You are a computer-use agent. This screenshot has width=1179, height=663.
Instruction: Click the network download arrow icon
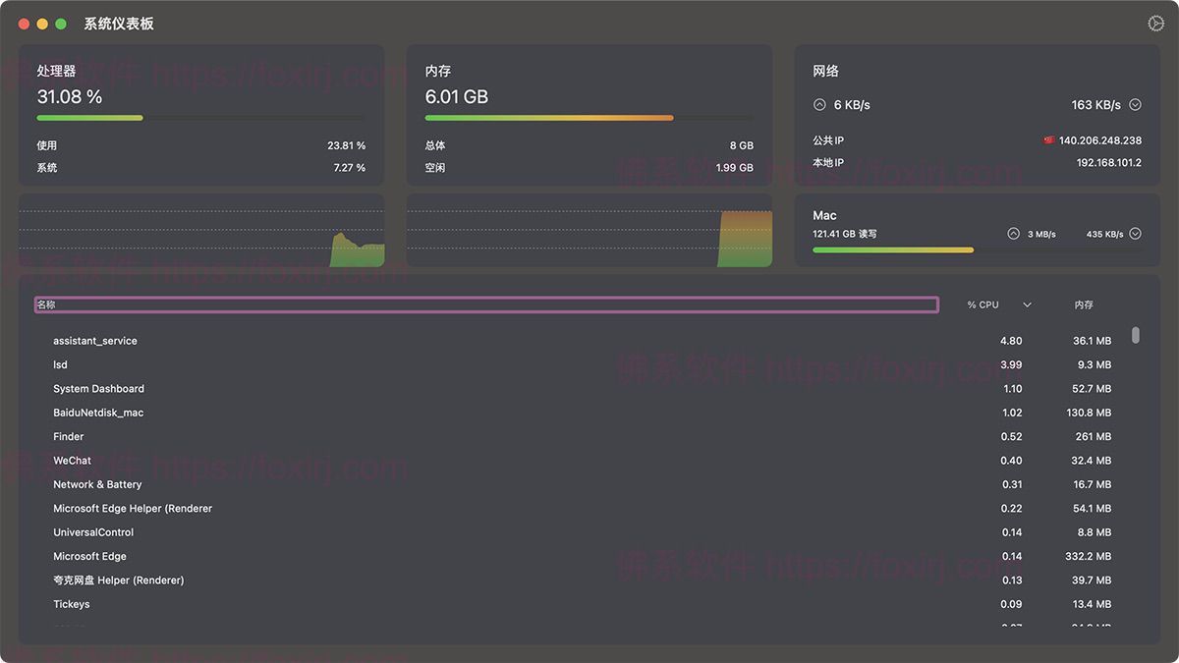tap(1135, 104)
